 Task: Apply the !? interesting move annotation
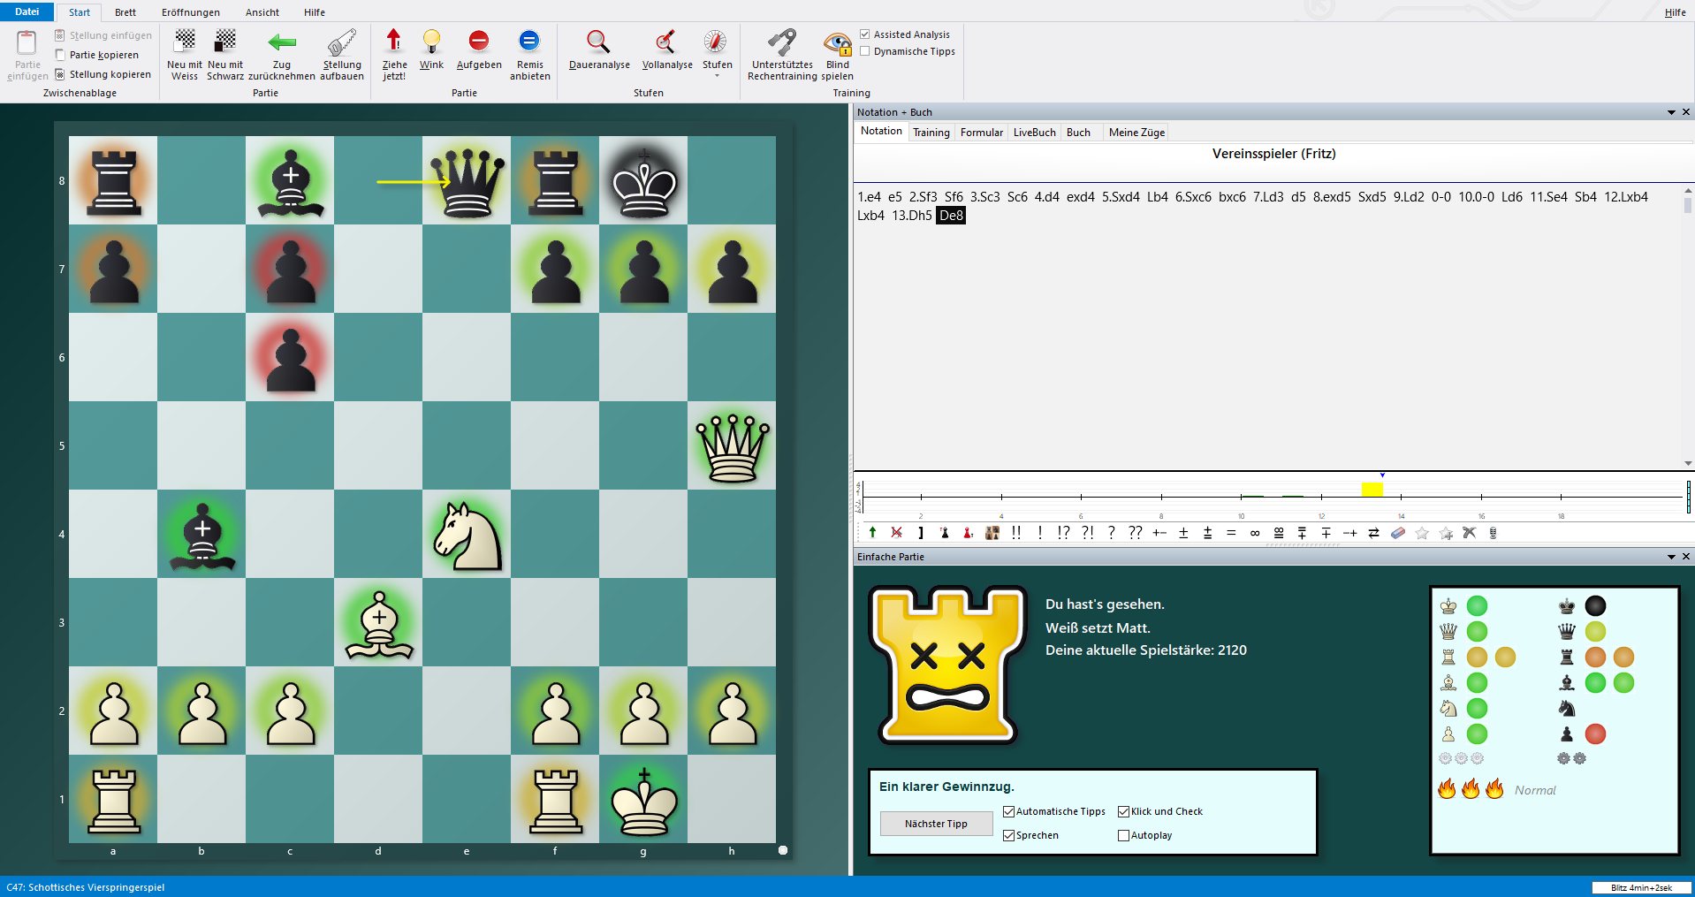point(1063,533)
